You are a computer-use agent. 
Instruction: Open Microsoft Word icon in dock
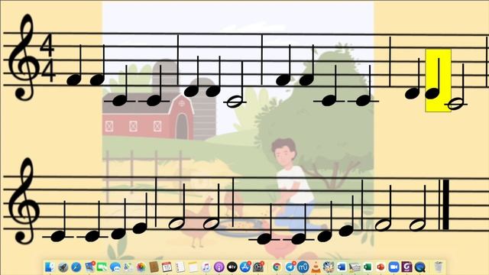pyautogui.click(x=342, y=267)
